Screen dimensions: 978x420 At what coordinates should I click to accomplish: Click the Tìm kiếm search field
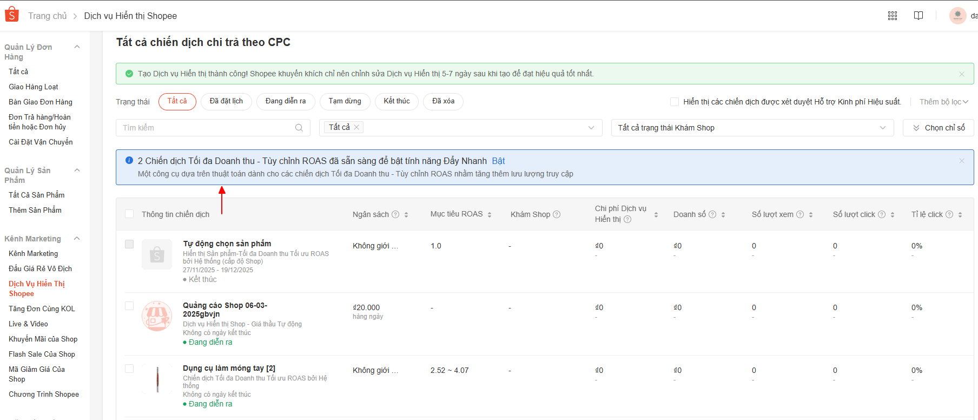(x=206, y=128)
